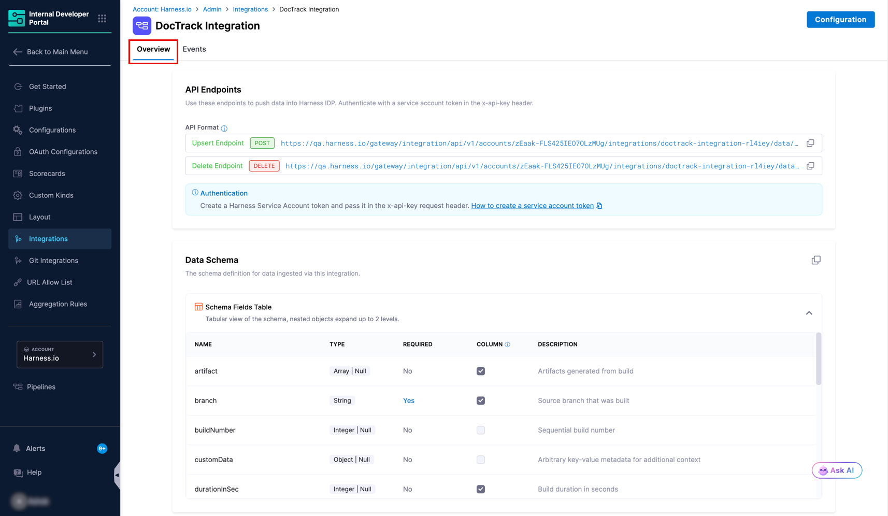Click the POST method badge

(x=262, y=143)
